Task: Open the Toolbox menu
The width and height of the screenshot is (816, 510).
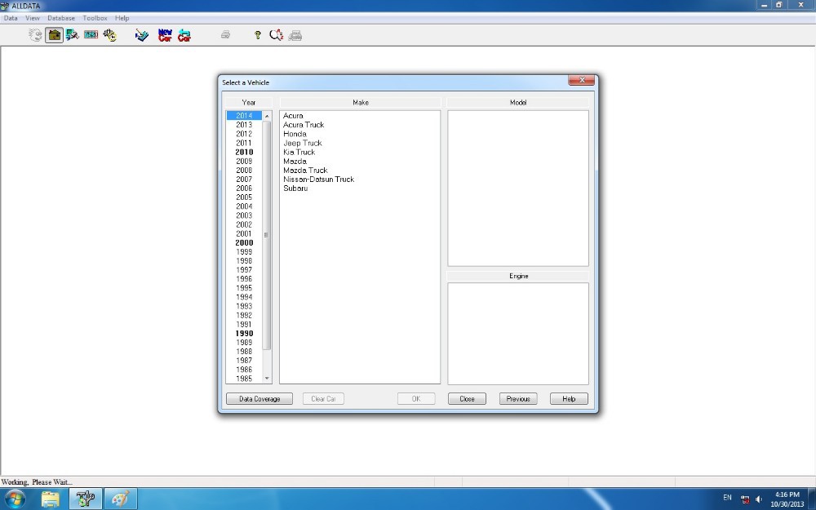Action: [x=95, y=18]
